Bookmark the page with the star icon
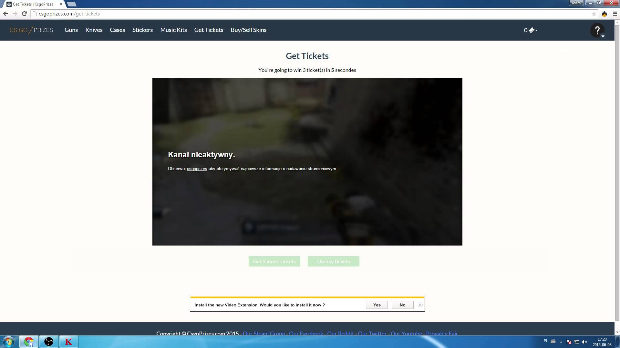 594,14
